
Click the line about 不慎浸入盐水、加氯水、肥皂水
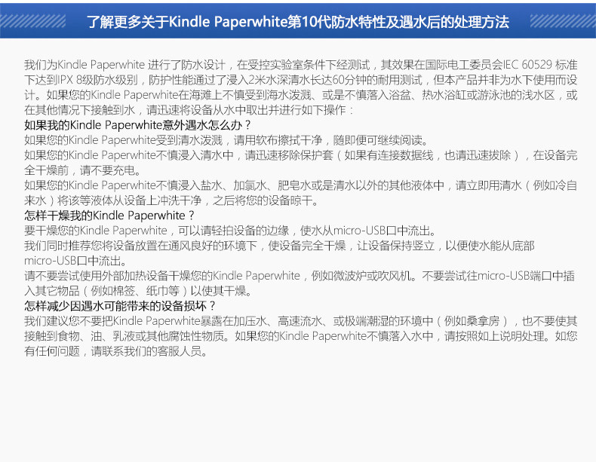[x=301, y=185]
